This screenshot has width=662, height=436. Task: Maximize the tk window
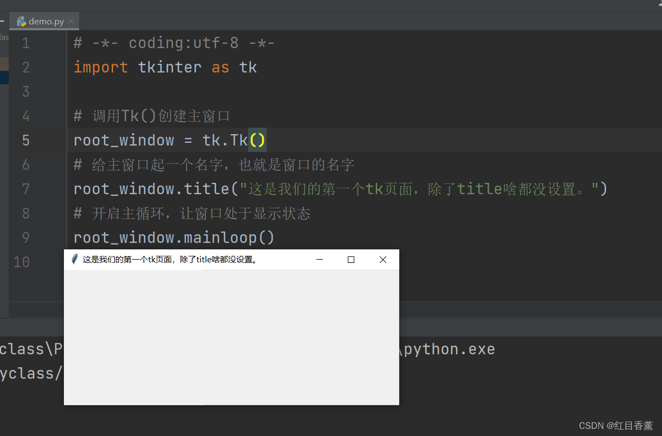coord(351,260)
